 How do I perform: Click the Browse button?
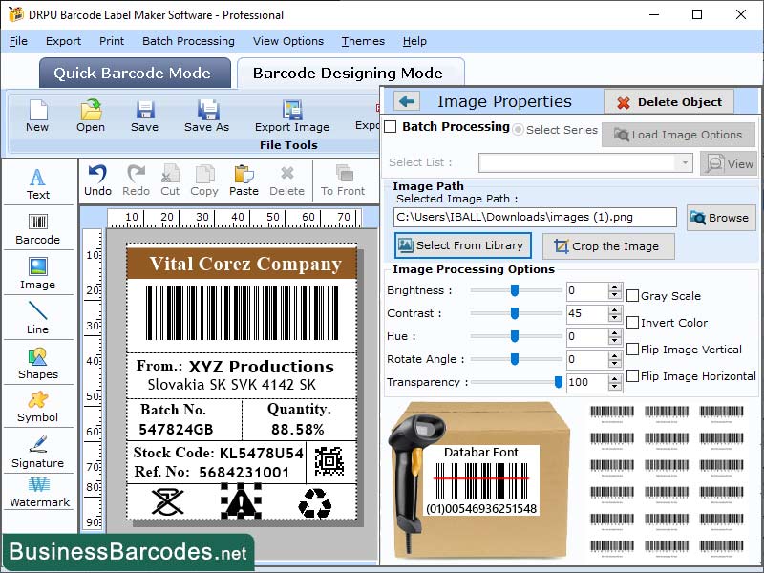tap(720, 218)
